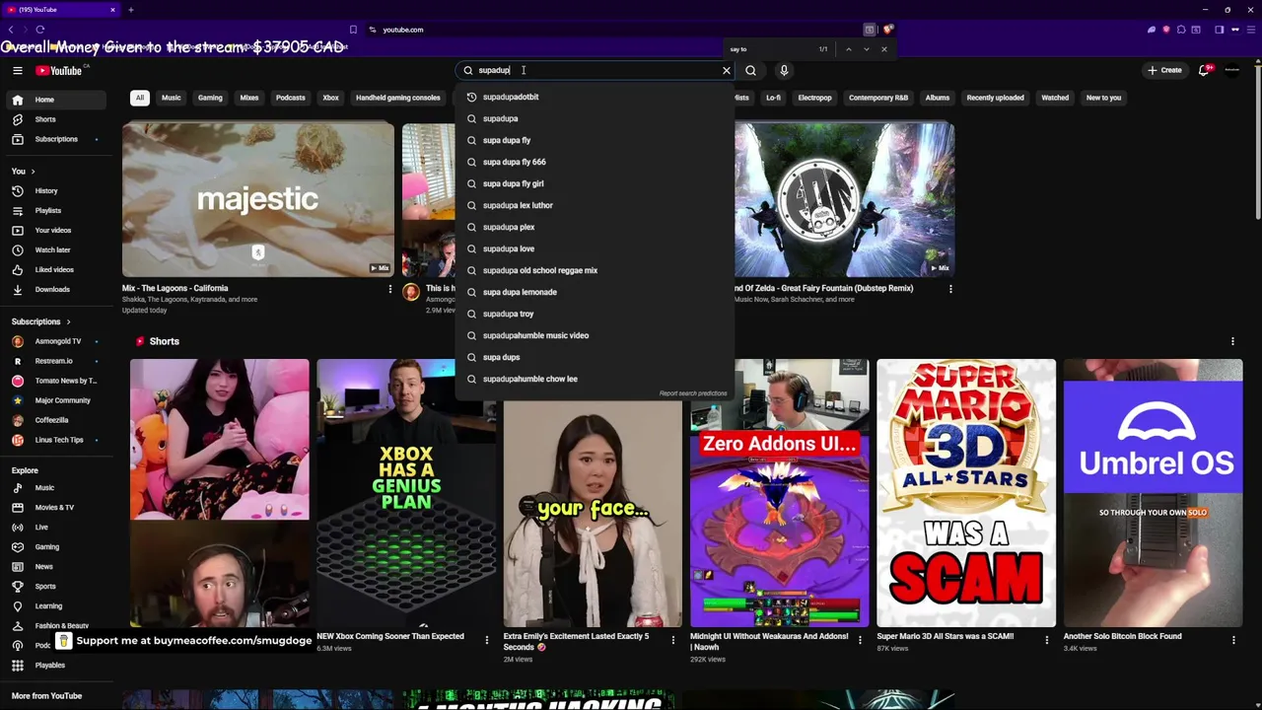Open Movies & TV in Explore
This screenshot has height=710, width=1262.
point(56,507)
